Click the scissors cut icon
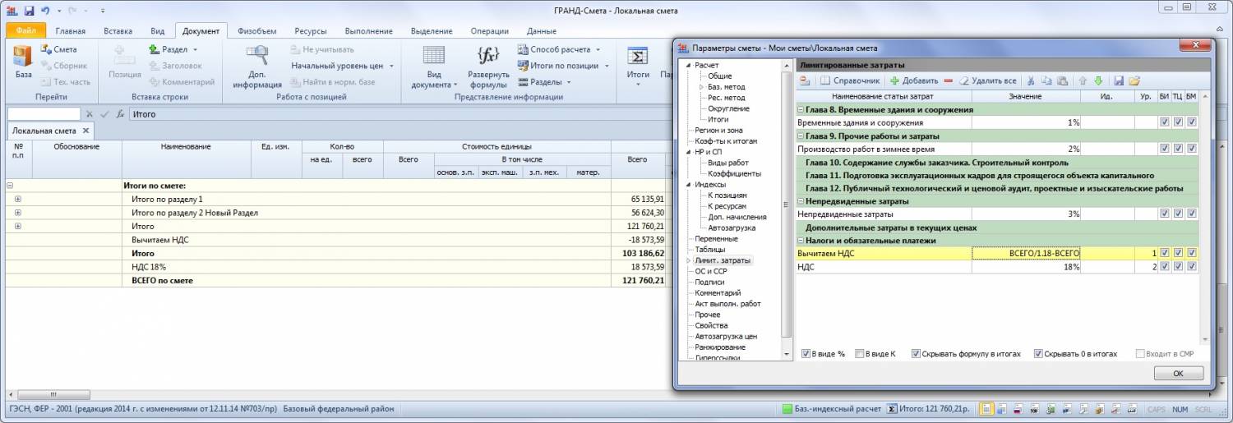Screen dimensions: 1233x423 1031,81
